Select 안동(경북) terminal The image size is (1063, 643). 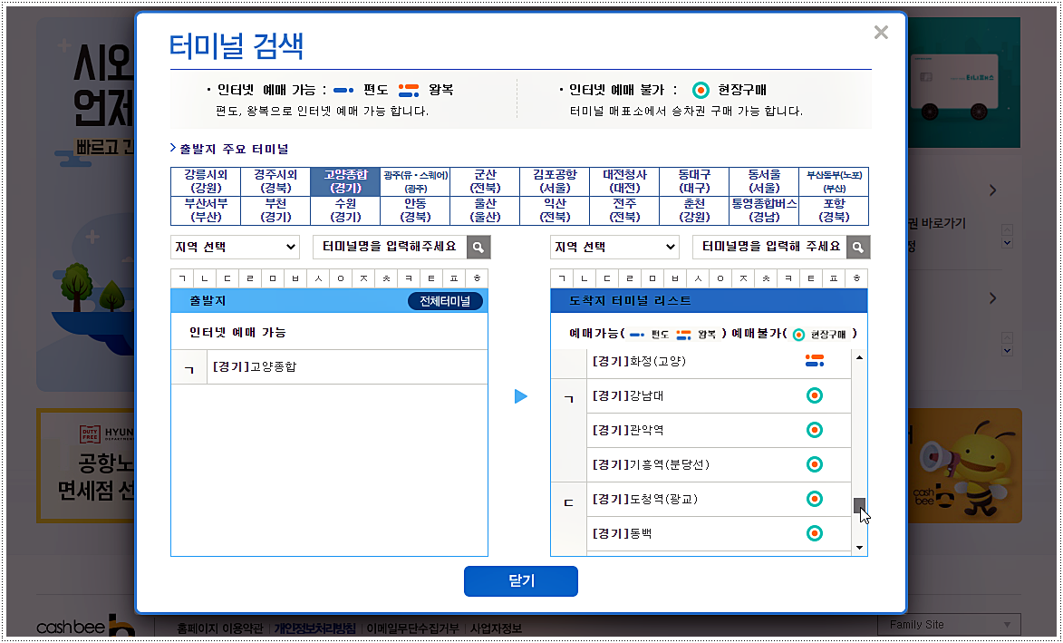[415, 211]
